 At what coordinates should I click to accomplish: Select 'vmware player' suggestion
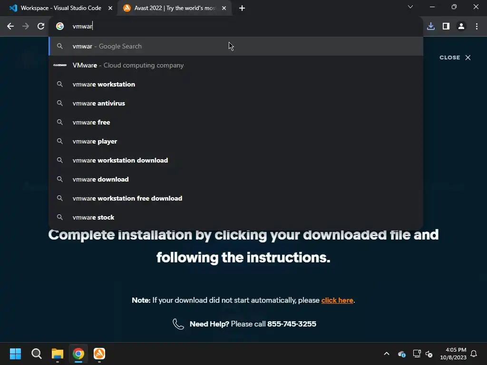pyautogui.click(x=236, y=141)
